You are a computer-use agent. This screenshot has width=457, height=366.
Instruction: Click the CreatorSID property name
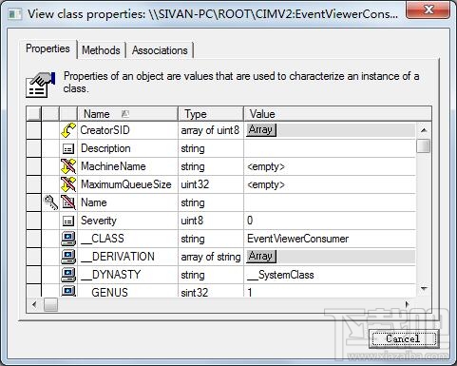tap(105, 130)
